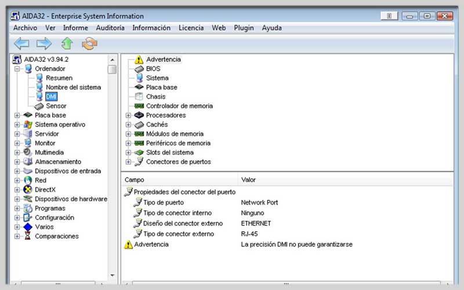Viewport: 464px width, 290px height.
Task: Click the ETHERNET value cell
Action: [x=256, y=223]
